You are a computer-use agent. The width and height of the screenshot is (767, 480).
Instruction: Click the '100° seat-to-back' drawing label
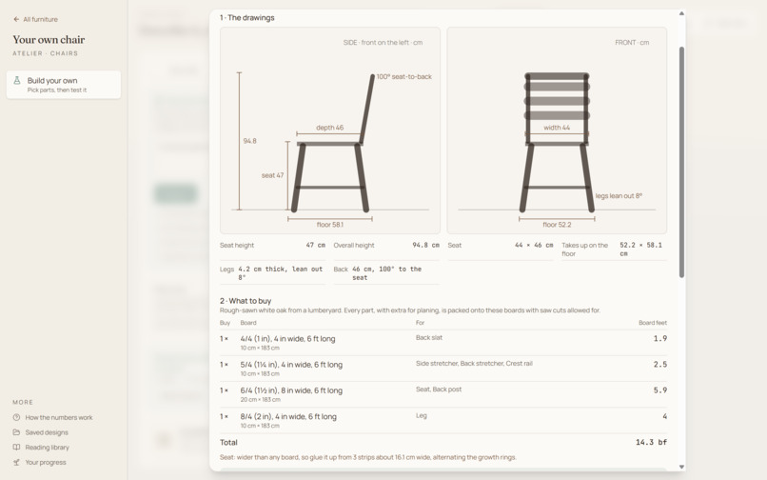tap(404, 76)
